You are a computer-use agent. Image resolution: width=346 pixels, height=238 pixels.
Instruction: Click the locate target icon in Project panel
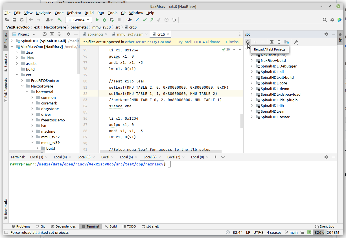[45, 34]
